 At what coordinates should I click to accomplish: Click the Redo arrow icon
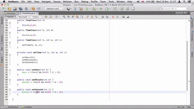39,9
